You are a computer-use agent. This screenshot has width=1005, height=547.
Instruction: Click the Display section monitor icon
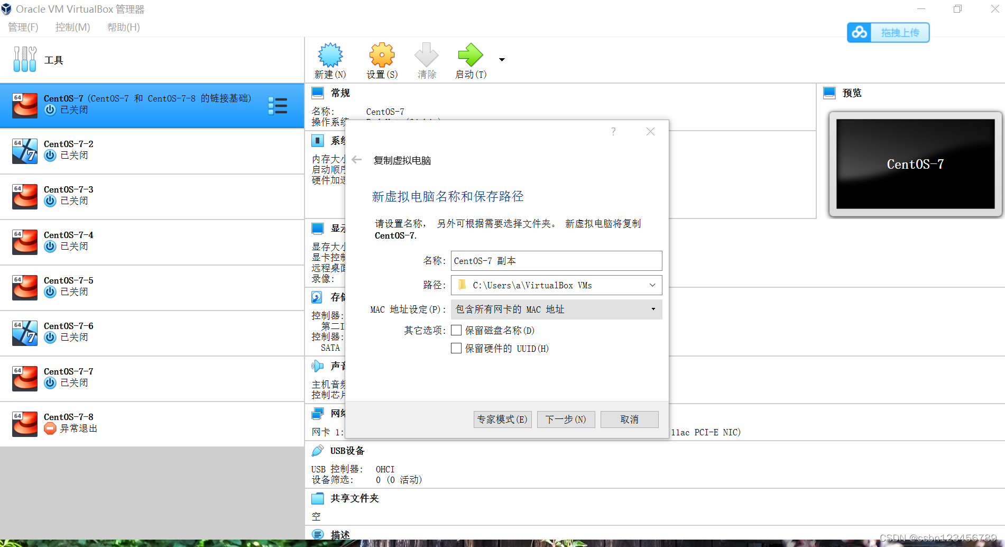tap(318, 229)
